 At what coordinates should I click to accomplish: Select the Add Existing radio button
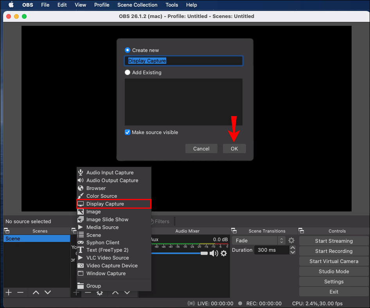click(x=127, y=72)
